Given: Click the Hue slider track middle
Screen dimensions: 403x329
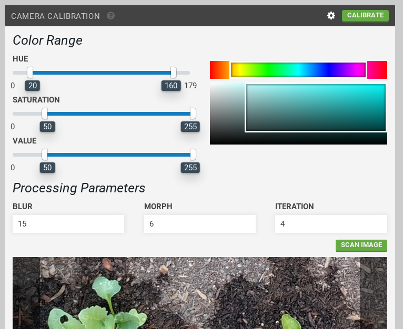Looking at the screenshot, I should click(102, 73).
